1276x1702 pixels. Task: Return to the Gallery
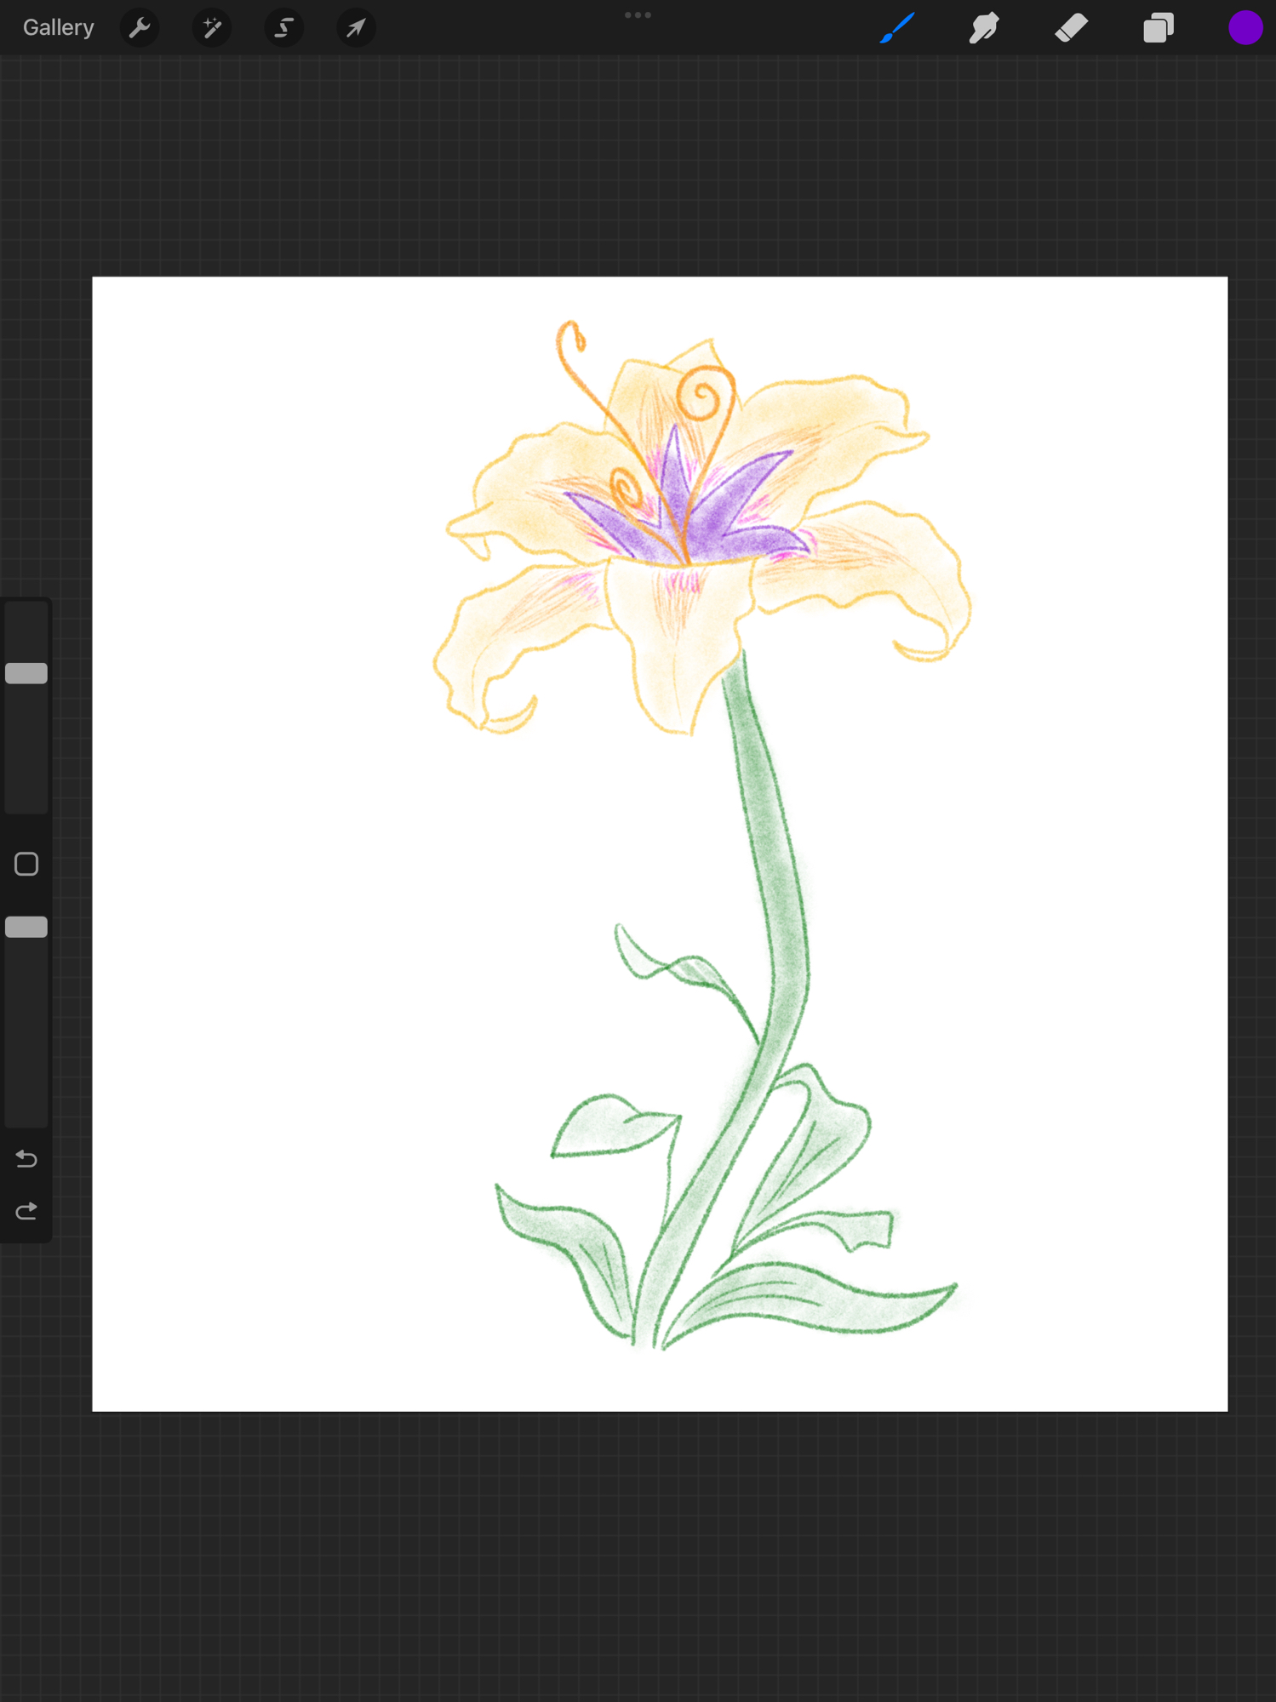coord(58,28)
